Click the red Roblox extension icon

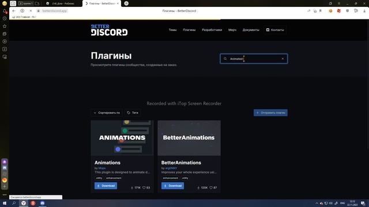pyautogui.click(x=339, y=11)
